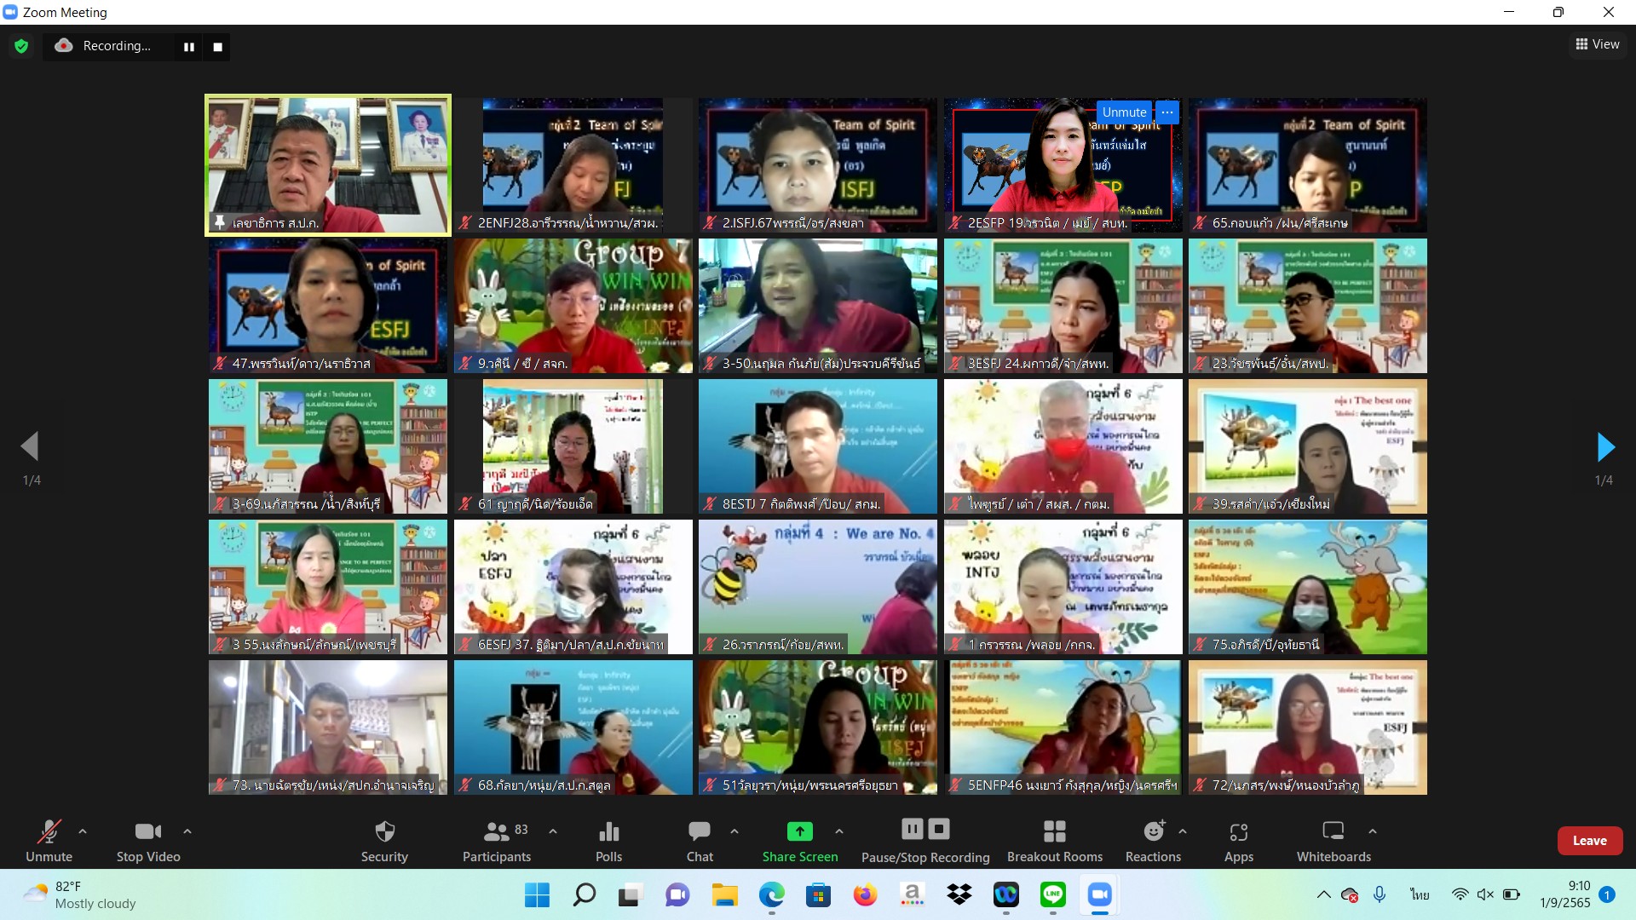Image resolution: width=1636 pixels, height=920 pixels.
Task: Expand audio options arrow next to Unmute
Action: point(83,831)
